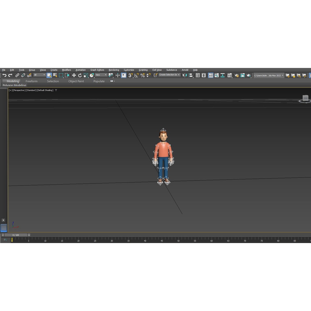Click the Select and Link icon
Screen dimensions: 311x311
17,75
